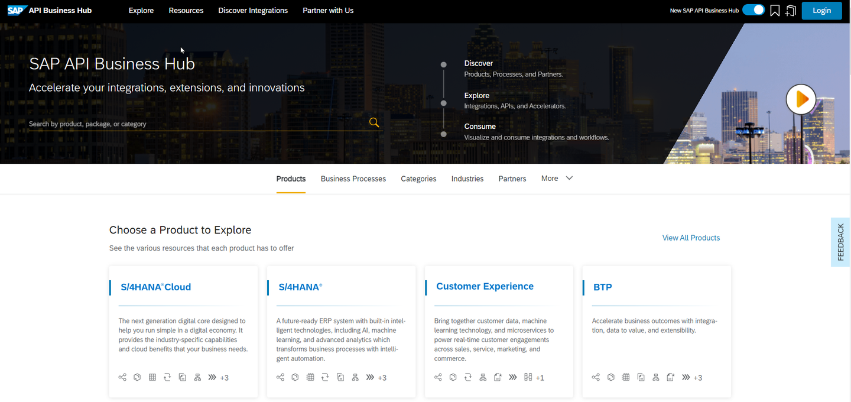Image resolution: width=851 pixels, height=402 pixels.
Task: Switch to the Categories tab
Action: (x=418, y=179)
